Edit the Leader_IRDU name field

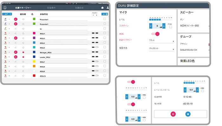[x=63, y=57]
